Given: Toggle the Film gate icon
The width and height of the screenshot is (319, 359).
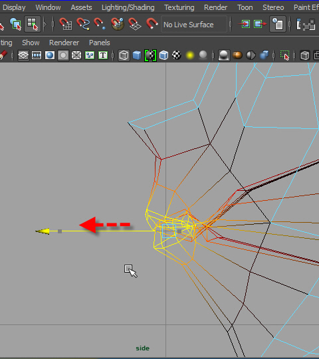Looking at the screenshot, I should (37, 55).
